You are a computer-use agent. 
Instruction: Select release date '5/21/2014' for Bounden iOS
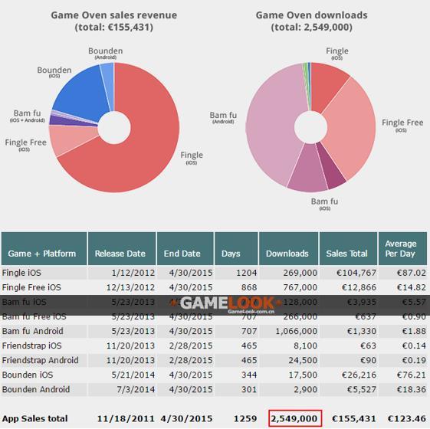click(133, 375)
